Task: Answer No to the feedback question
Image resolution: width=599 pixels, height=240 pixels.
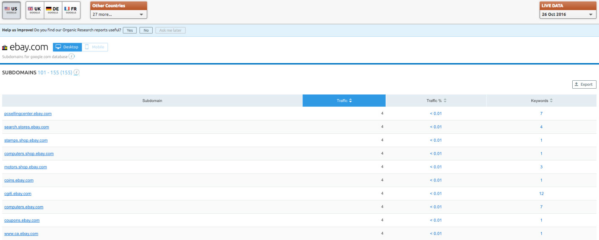Action: click(x=146, y=31)
